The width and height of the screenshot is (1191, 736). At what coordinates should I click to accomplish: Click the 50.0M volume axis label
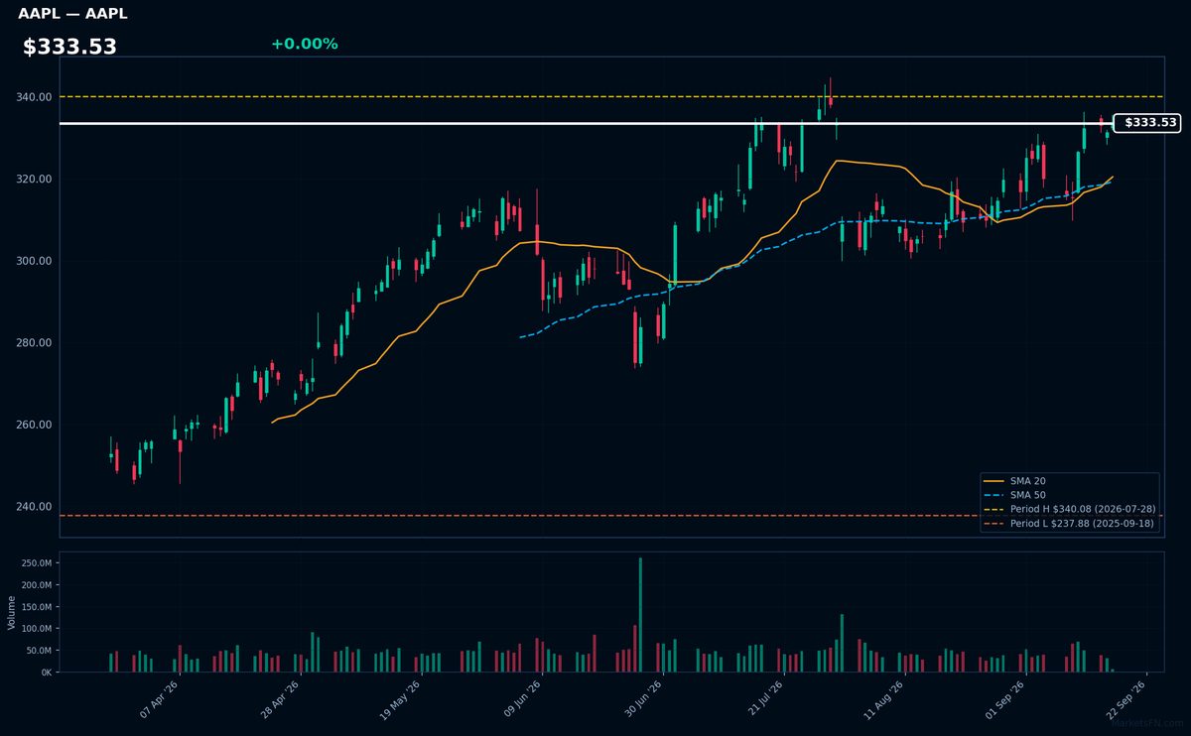point(39,651)
